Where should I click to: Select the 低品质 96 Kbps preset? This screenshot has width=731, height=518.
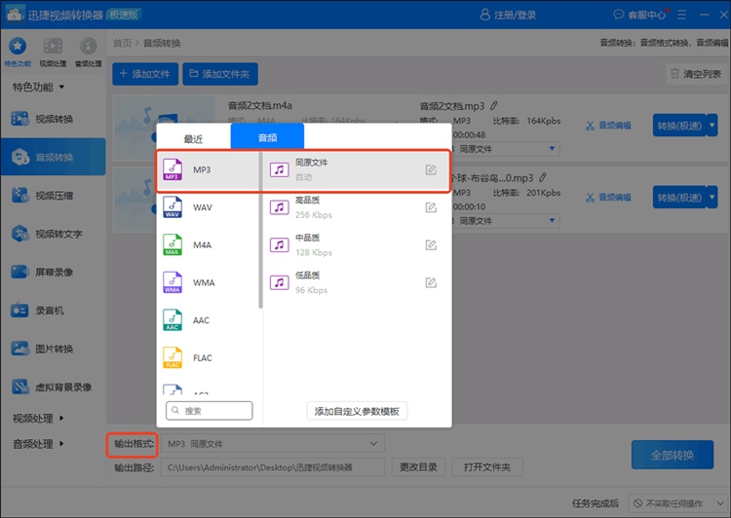point(358,282)
